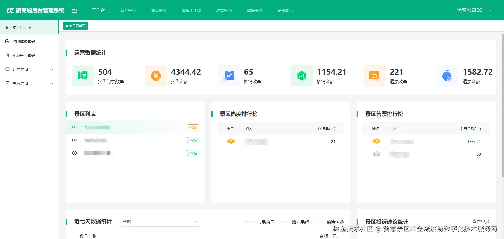Click the 4344.42 sales amount value
The width and height of the screenshot is (504, 239).
[x=186, y=72]
